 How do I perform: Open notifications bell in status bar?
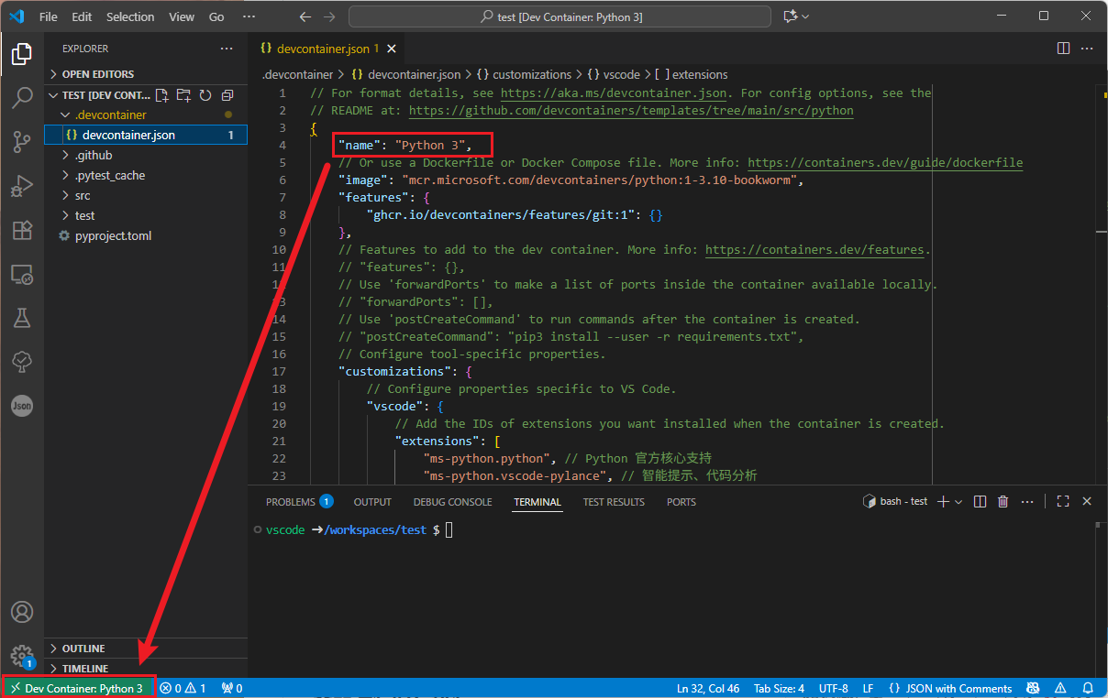tap(1088, 688)
